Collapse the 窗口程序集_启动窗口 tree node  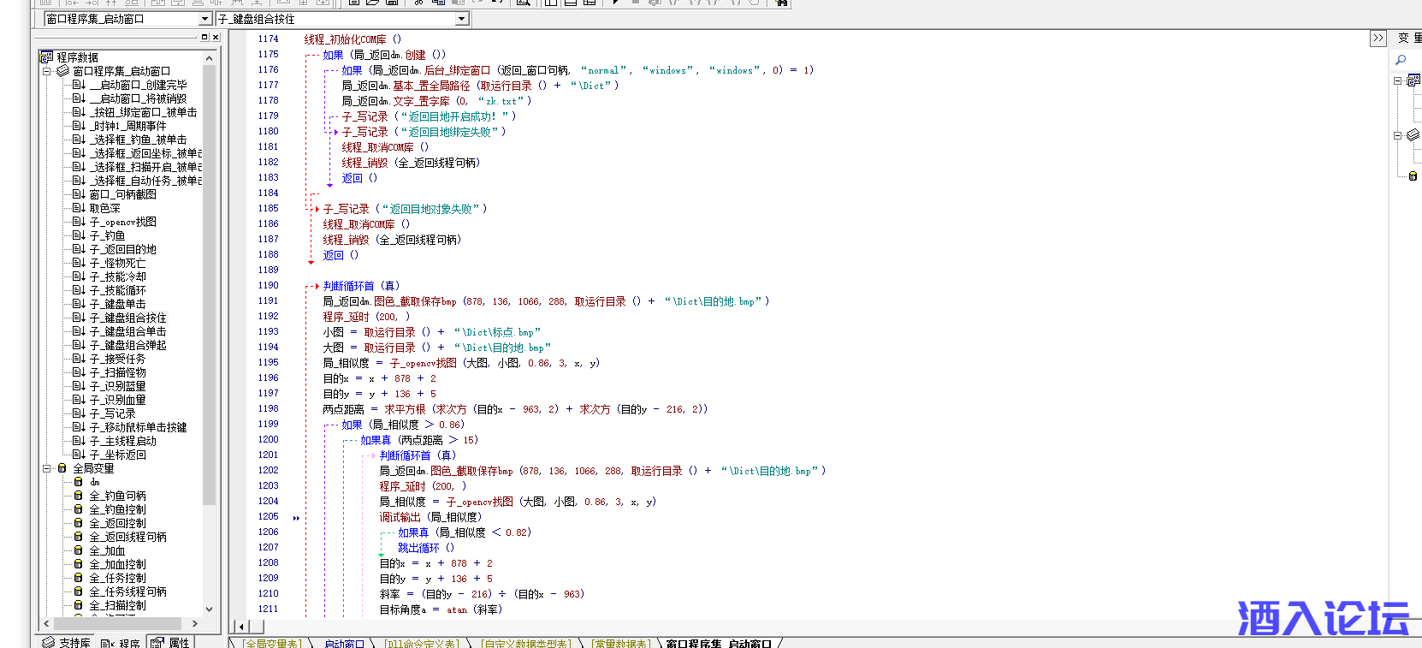pyautogui.click(x=47, y=71)
